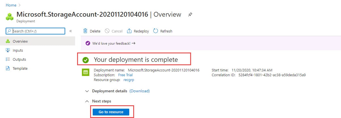Open the Template menu item
The width and height of the screenshot is (341, 118).
click(x=37, y=68)
